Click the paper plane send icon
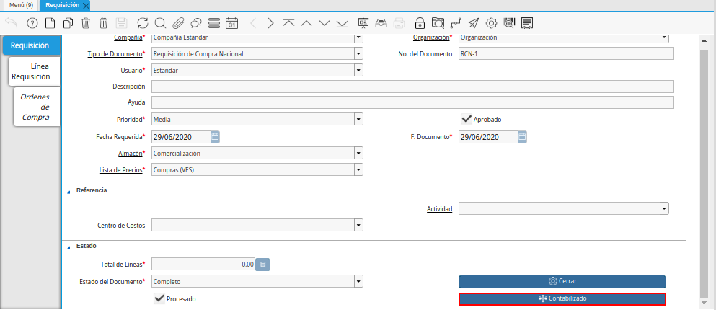The height and width of the screenshot is (310, 716). [473, 23]
